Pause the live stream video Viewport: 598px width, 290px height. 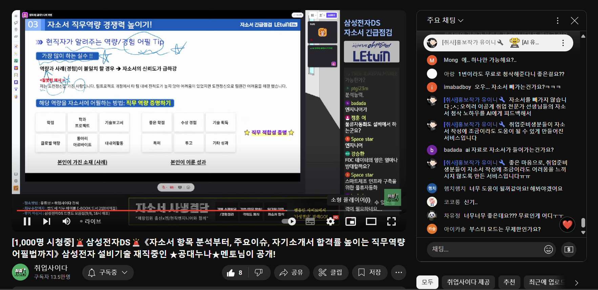(27, 221)
